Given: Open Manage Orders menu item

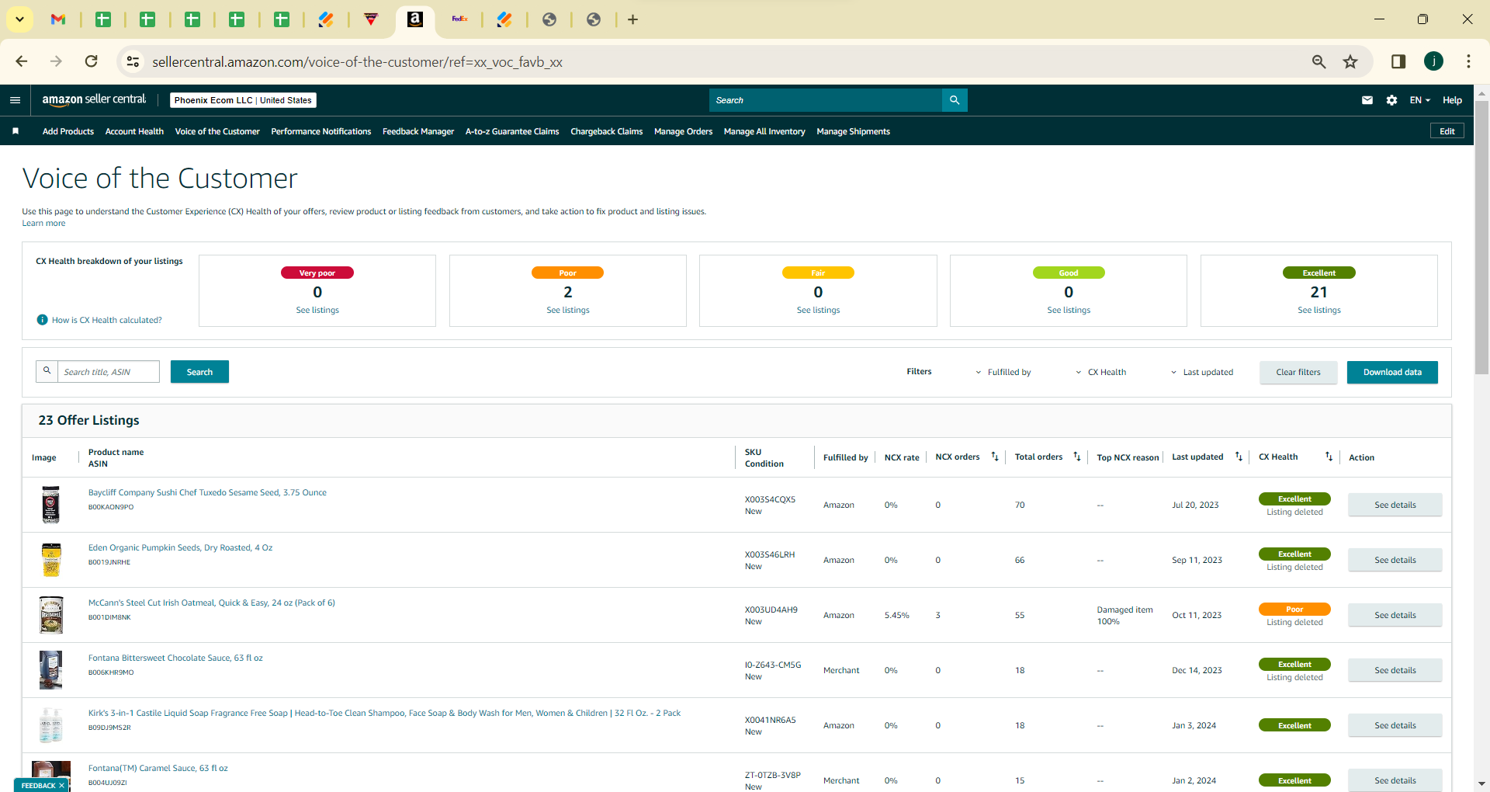Looking at the screenshot, I should 683,131.
